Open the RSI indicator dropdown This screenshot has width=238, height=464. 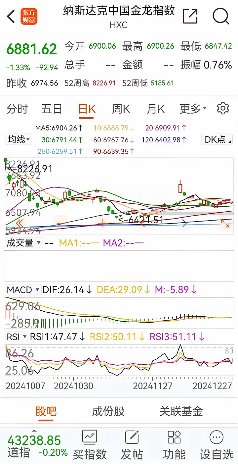[x=17, y=337]
